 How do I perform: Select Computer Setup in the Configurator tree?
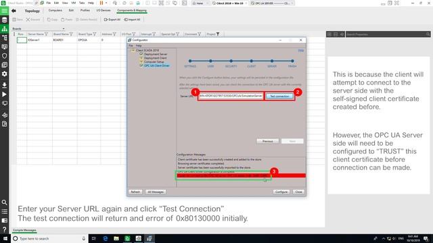tap(154, 62)
